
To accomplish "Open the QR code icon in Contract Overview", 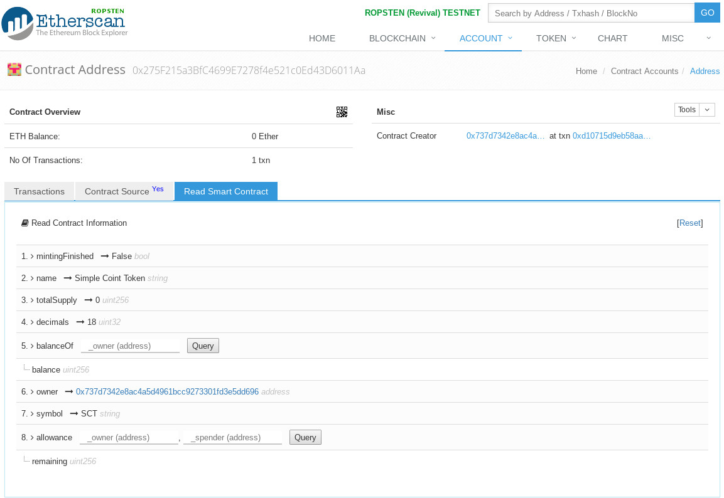I will (342, 112).
